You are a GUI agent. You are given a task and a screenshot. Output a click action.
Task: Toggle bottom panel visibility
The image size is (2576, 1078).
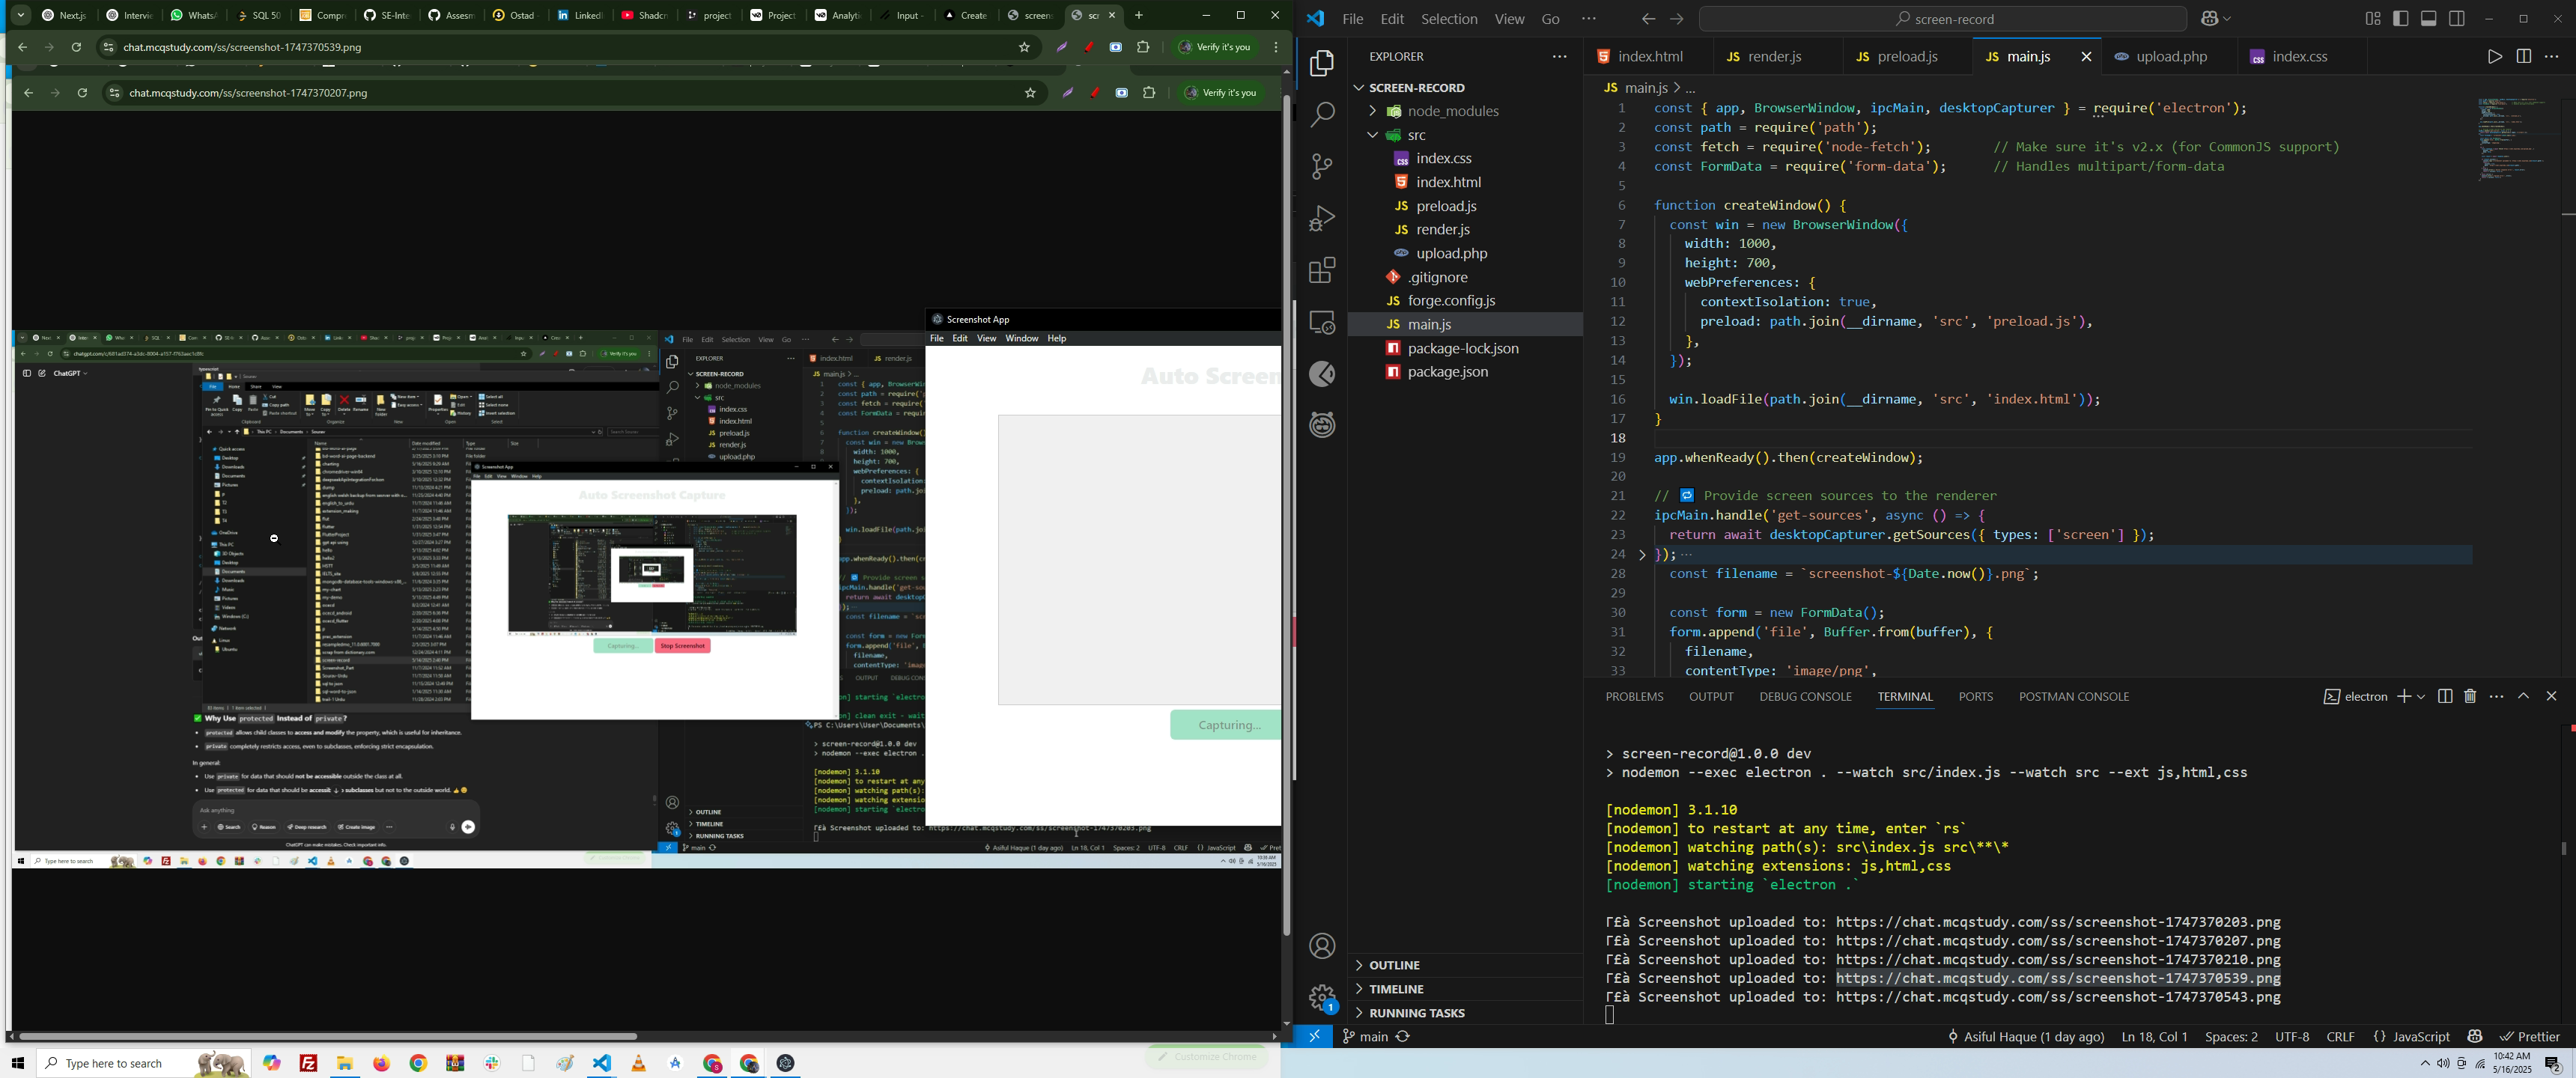(2429, 19)
